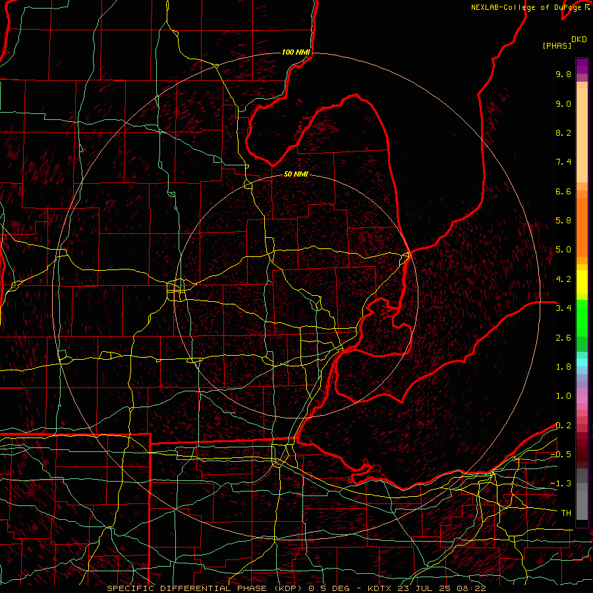Pick the yellow segment of the color bar

click(x=582, y=282)
